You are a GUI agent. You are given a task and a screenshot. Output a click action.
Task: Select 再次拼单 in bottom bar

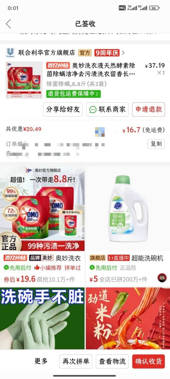(x=76, y=361)
